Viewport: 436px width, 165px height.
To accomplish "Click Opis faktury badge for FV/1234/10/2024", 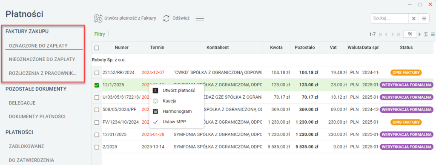I will (x=406, y=122).
